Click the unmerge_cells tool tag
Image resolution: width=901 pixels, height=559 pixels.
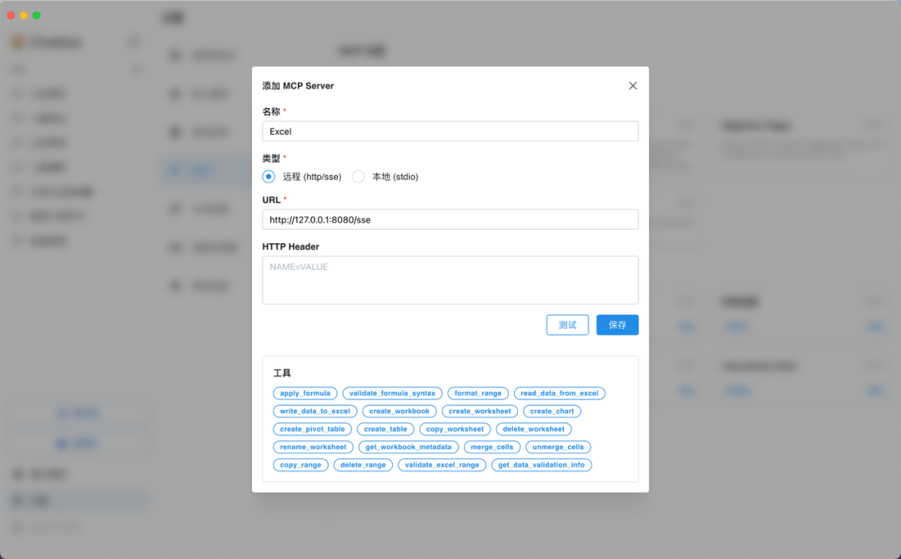tap(558, 447)
